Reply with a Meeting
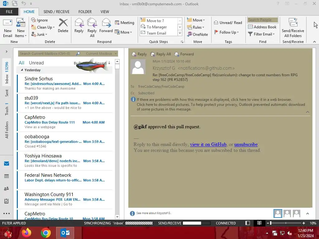The height and width of the screenshot is (239, 319). click(124, 22)
